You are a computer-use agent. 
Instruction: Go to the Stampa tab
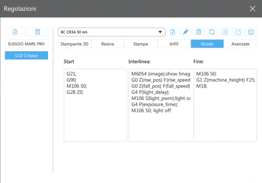[141, 44]
